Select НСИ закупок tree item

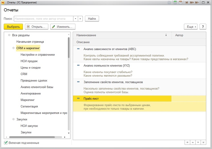29,126
